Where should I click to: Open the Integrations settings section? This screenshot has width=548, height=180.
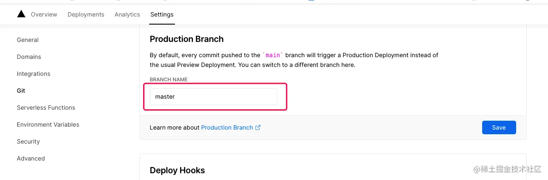(34, 74)
